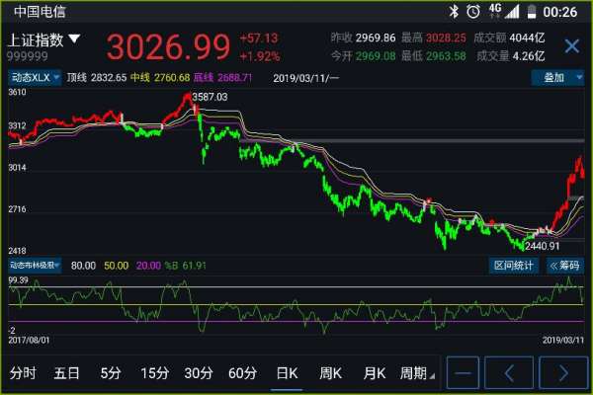Open the 叠加 overlay dropdown
The width and height of the screenshot is (593, 395).
pyautogui.click(x=559, y=77)
